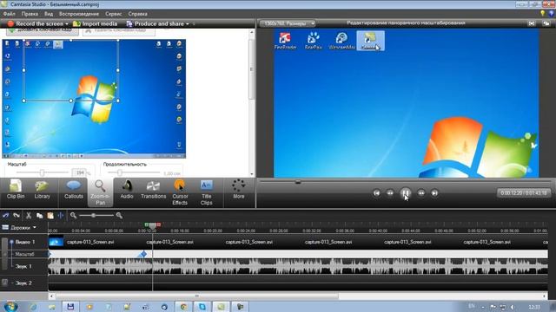Click the timeline Paste icon
This screenshot has width=556, height=312.
click(50, 215)
